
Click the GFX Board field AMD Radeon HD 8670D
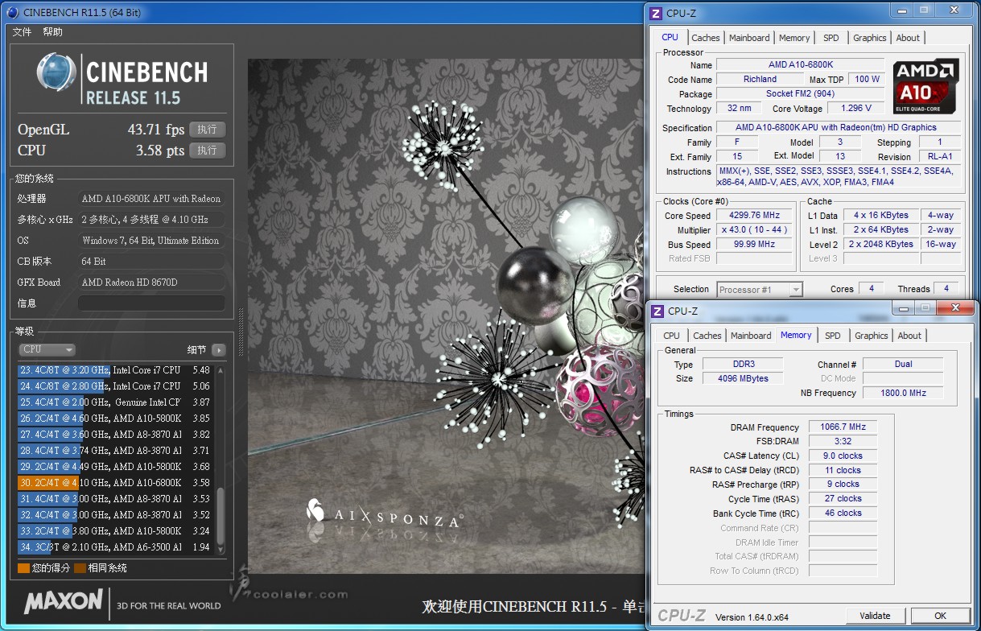[x=151, y=283]
